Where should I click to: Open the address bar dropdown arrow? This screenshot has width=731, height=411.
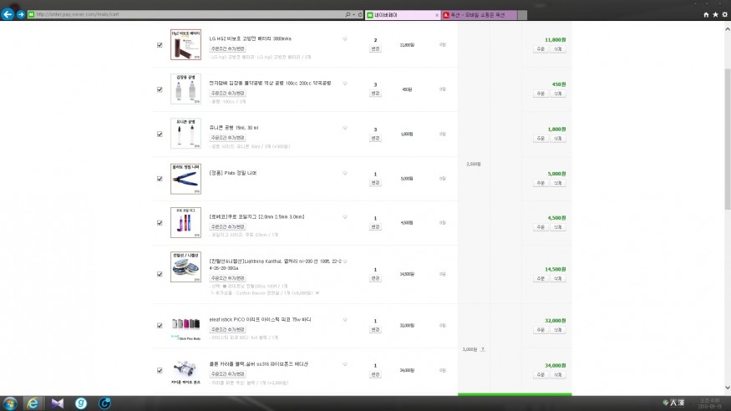click(x=354, y=14)
